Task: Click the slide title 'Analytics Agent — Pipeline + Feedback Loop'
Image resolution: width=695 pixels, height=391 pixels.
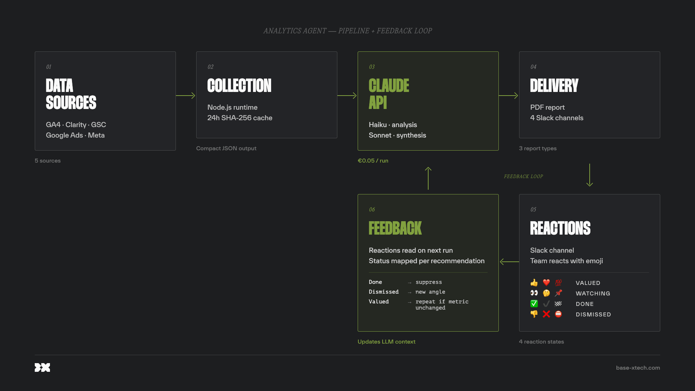Action: pyautogui.click(x=347, y=31)
